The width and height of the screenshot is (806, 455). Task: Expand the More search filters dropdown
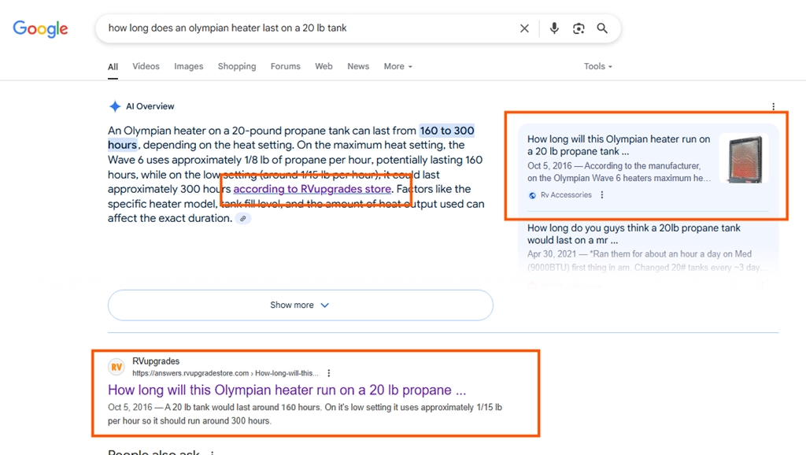coord(397,66)
